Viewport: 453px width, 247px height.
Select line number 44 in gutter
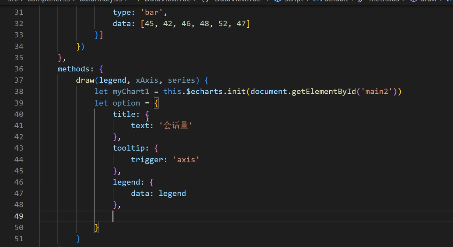pyautogui.click(x=19, y=160)
